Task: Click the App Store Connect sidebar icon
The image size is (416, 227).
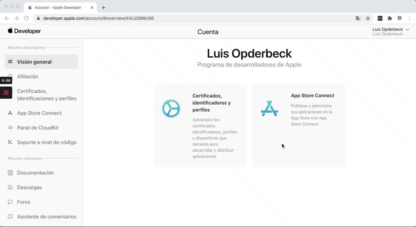Action: pos(10,113)
